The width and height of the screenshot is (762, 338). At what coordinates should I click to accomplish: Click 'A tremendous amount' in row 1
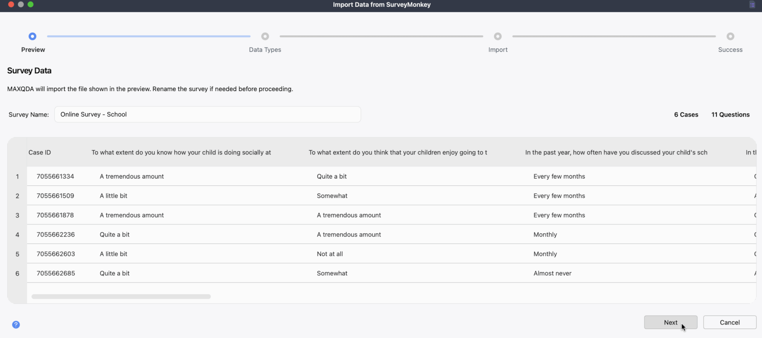click(132, 176)
